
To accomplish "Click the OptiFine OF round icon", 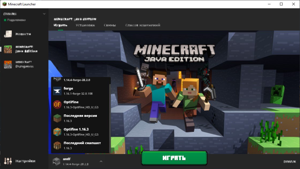I will [57, 105].
